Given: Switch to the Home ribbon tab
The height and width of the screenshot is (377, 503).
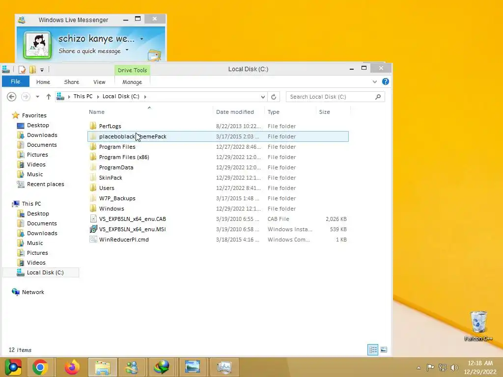Looking at the screenshot, I should point(43,82).
